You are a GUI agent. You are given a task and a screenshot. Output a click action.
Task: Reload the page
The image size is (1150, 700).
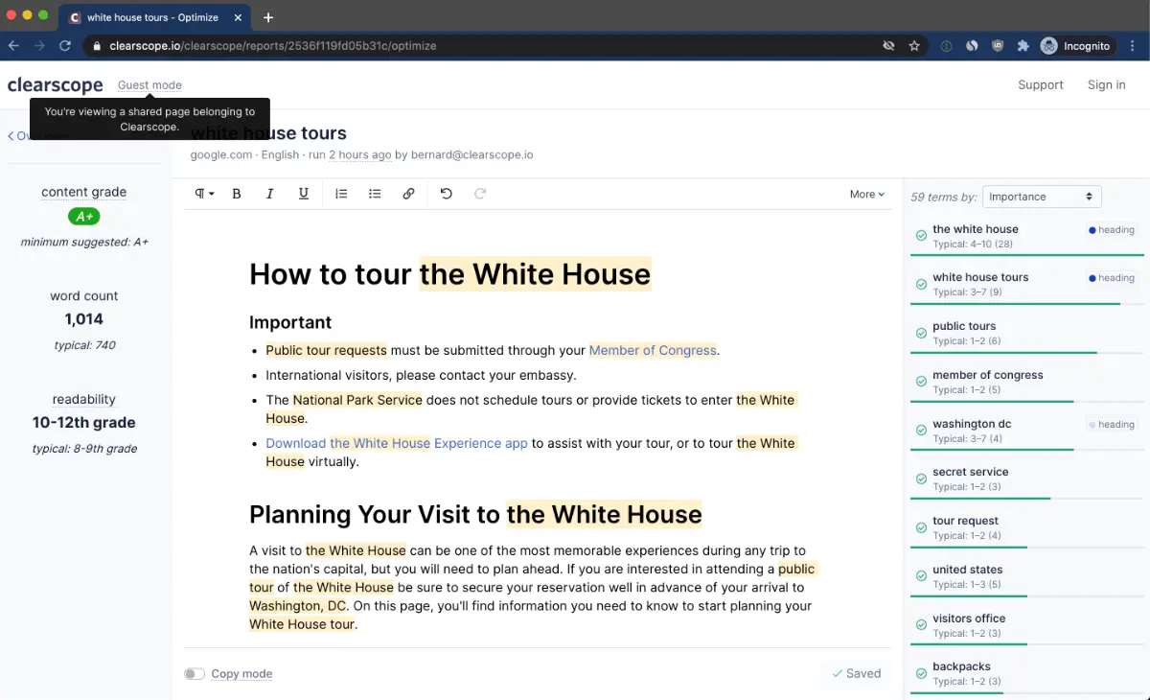(x=65, y=45)
